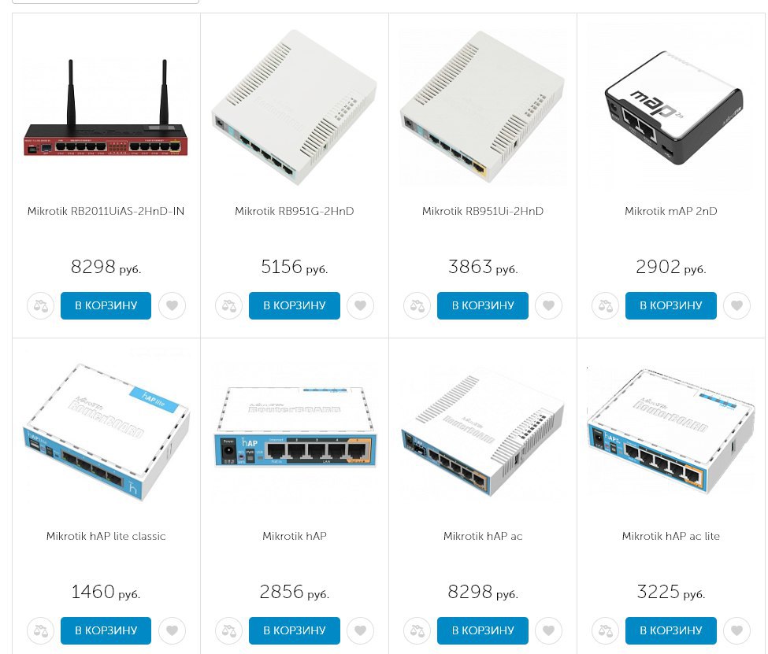Viewport: 768px width, 654px height.
Task: Open the Mikrotik hAP ac lite title link
Action: tap(671, 536)
